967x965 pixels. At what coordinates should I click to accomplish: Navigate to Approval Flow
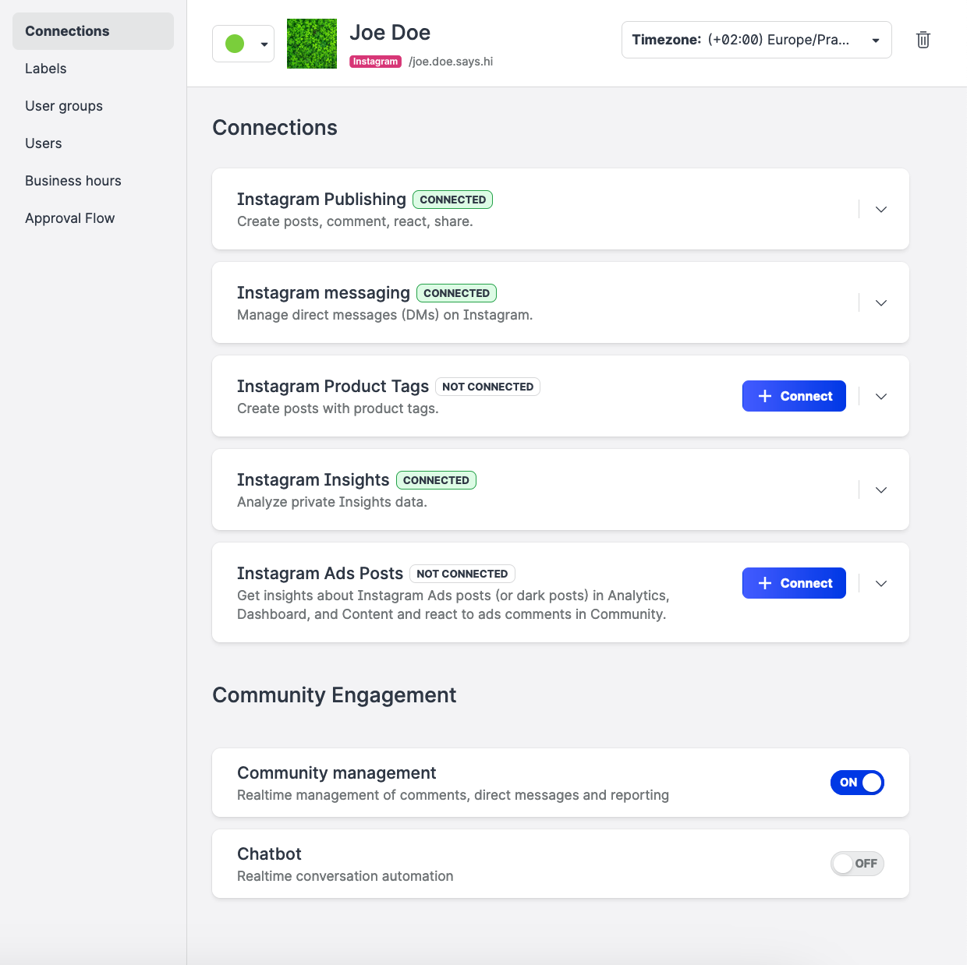[70, 218]
